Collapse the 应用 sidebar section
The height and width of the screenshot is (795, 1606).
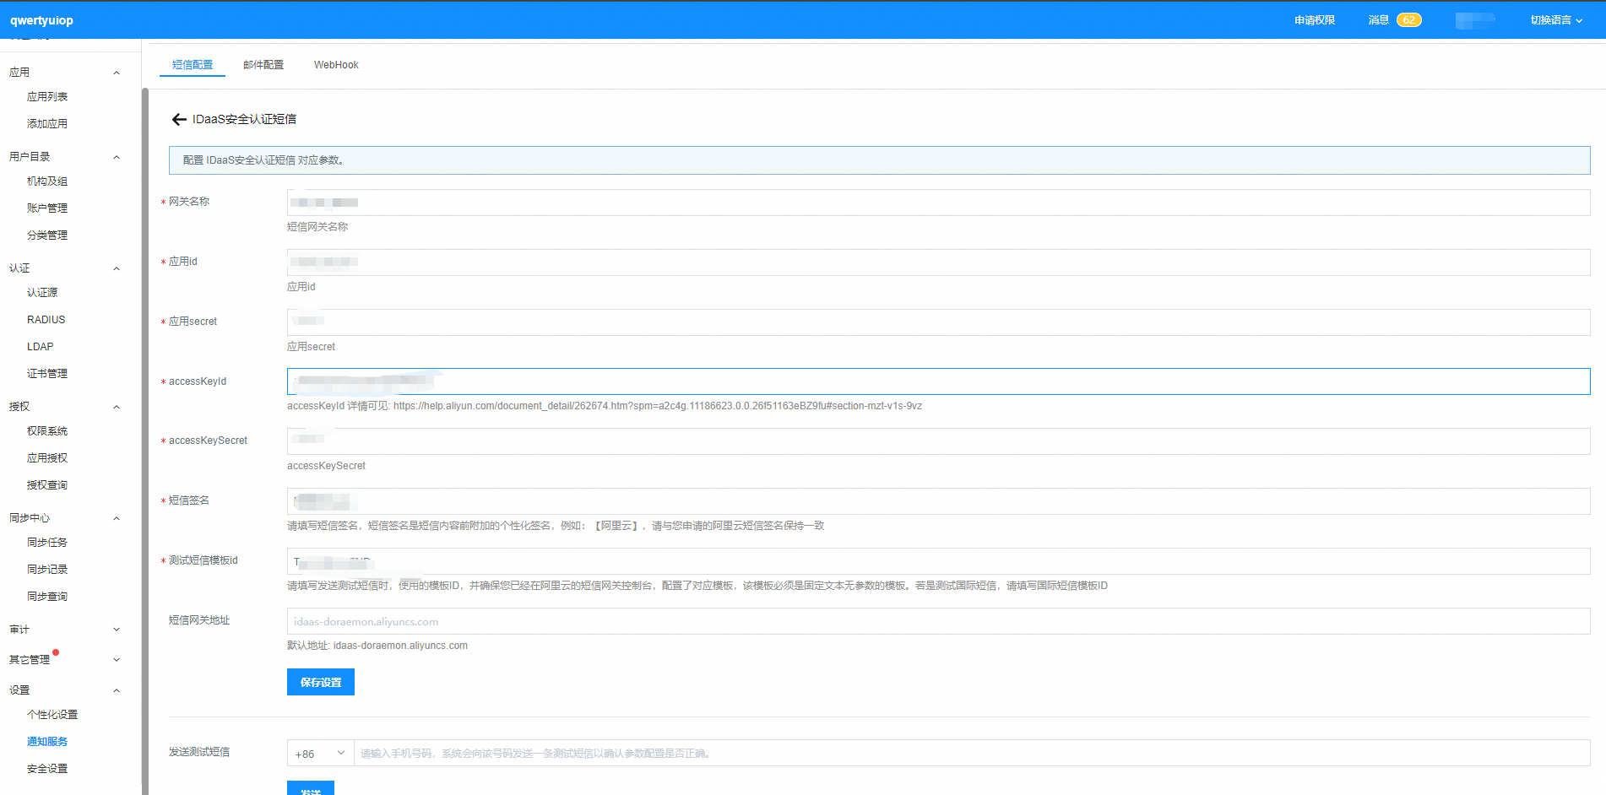click(x=117, y=73)
